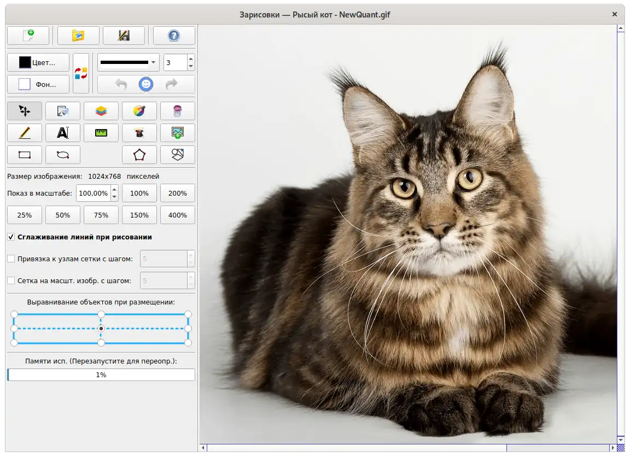Set alignment to the middle-right anchor point

188,329
